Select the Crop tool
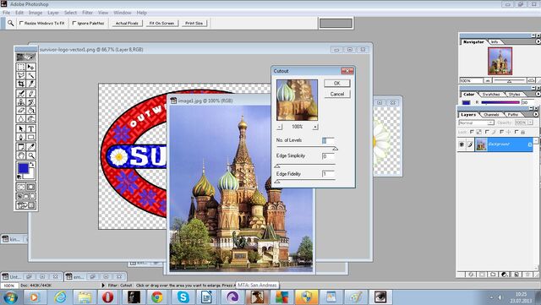541x305 pixels. click(x=21, y=84)
